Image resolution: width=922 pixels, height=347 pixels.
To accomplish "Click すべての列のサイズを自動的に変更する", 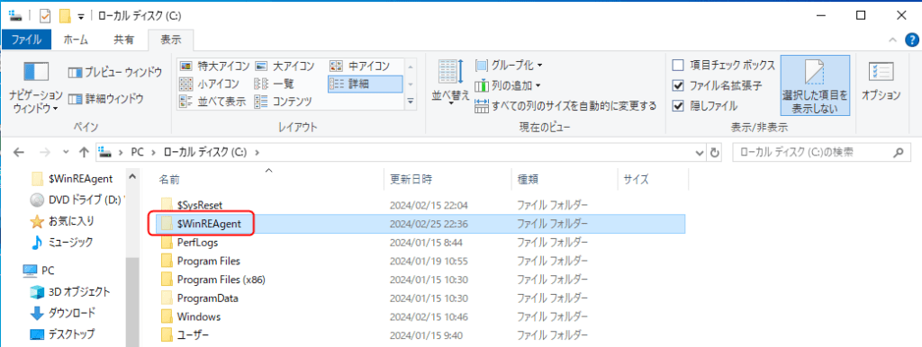I will point(565,106).
